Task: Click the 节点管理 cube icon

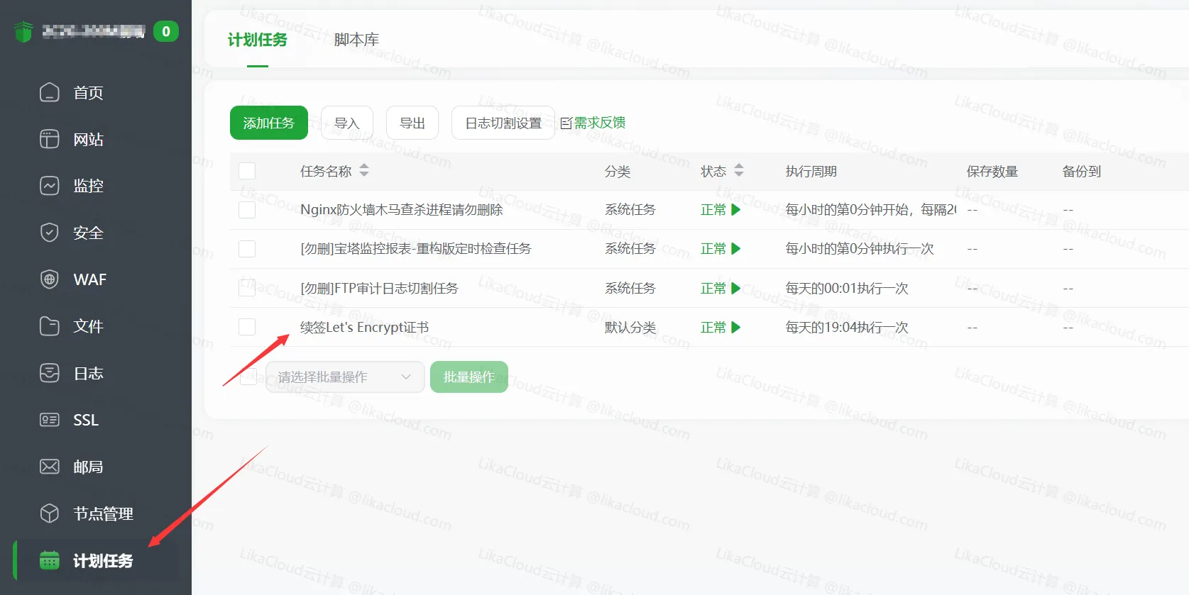Action: (50, 513)
